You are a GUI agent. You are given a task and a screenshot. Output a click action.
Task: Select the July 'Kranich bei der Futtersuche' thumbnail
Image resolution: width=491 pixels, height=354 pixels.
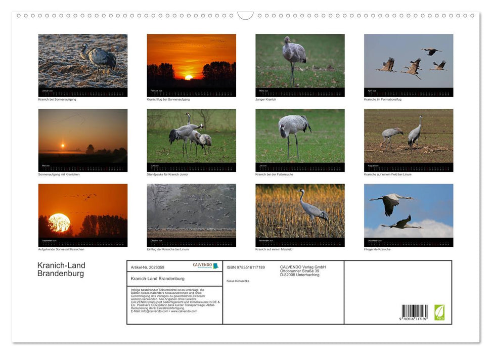click(x=300, y=140)
